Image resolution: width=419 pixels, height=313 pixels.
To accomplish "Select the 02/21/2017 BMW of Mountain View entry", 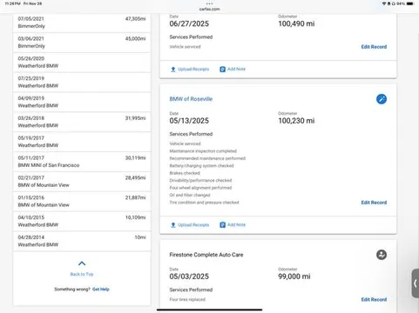I will point(82,182).
